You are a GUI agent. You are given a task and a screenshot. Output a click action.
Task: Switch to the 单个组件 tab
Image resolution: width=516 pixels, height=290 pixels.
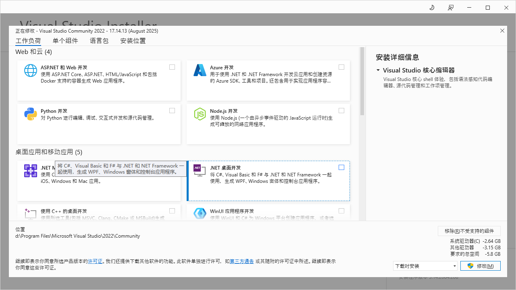click(x=65, y=41)
